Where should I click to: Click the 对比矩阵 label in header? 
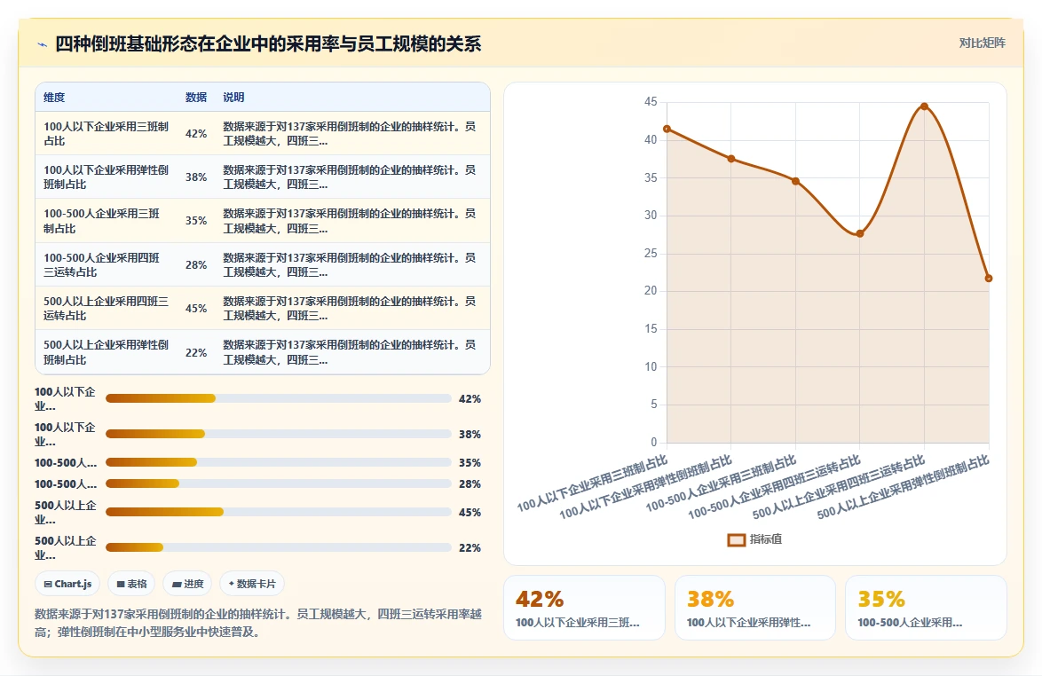pyautogui.click(x=982, y=43)
